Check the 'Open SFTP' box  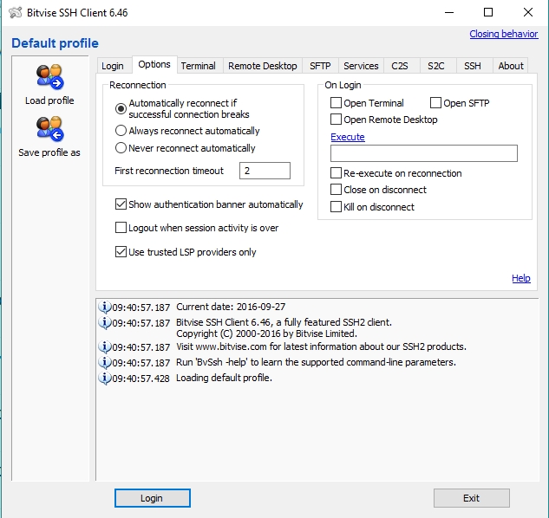(x=435, y=103)
